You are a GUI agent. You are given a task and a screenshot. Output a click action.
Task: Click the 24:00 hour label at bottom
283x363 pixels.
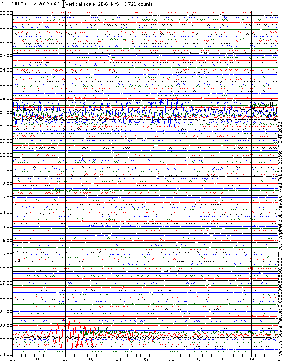coord(6,354)
